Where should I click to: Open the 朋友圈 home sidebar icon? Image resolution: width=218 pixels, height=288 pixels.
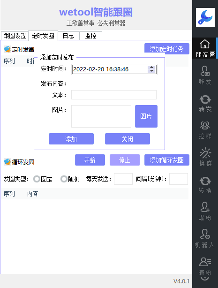pyautogui.click(x=205, y=48)
